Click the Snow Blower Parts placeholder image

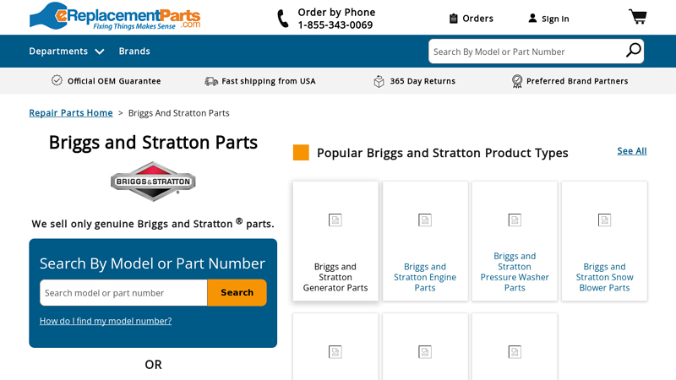pyautogui.click(x=604, y=220)
